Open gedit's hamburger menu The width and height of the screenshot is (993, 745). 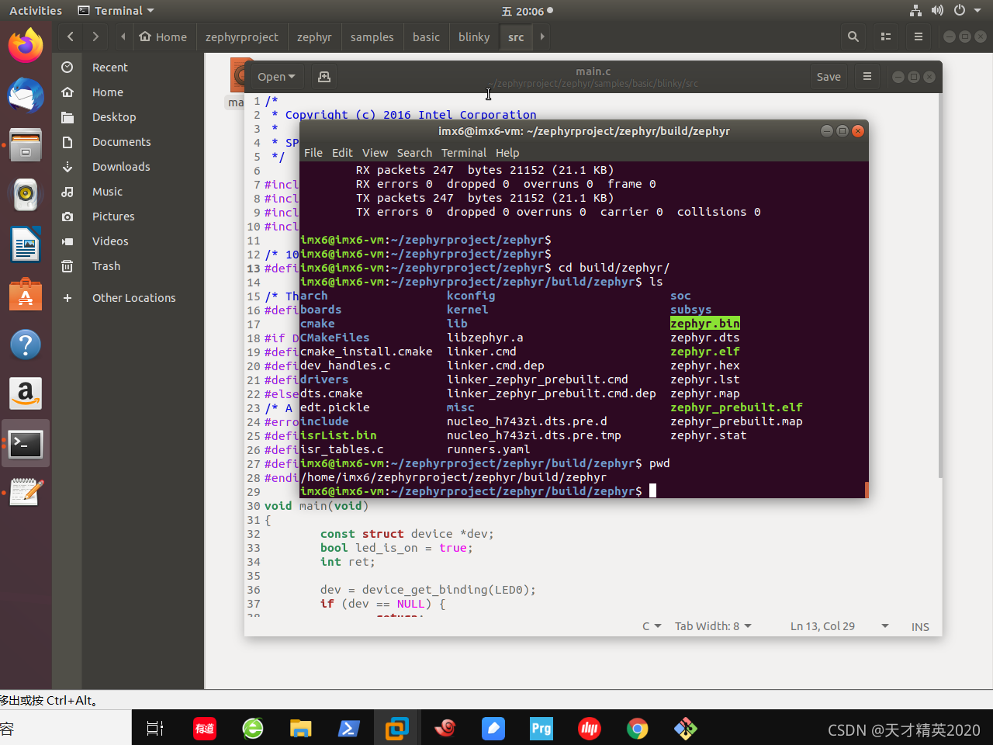867,77
